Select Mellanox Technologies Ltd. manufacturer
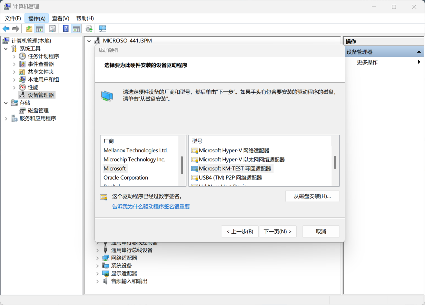The image size is (425, 305). click(136, 150)
